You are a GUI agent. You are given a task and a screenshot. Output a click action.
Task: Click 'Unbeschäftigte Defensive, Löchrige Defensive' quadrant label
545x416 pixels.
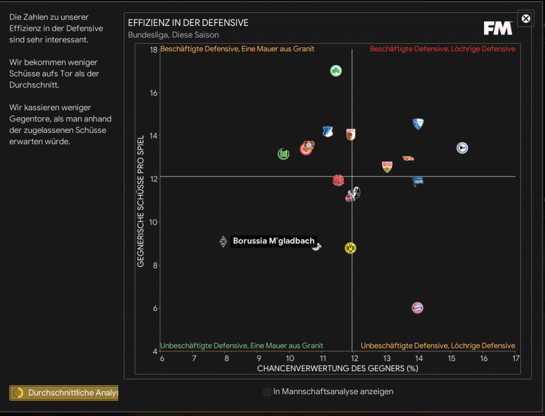click(x=438, y=346)
